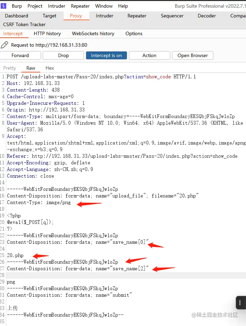Click the Accept-Language header line

50,170
